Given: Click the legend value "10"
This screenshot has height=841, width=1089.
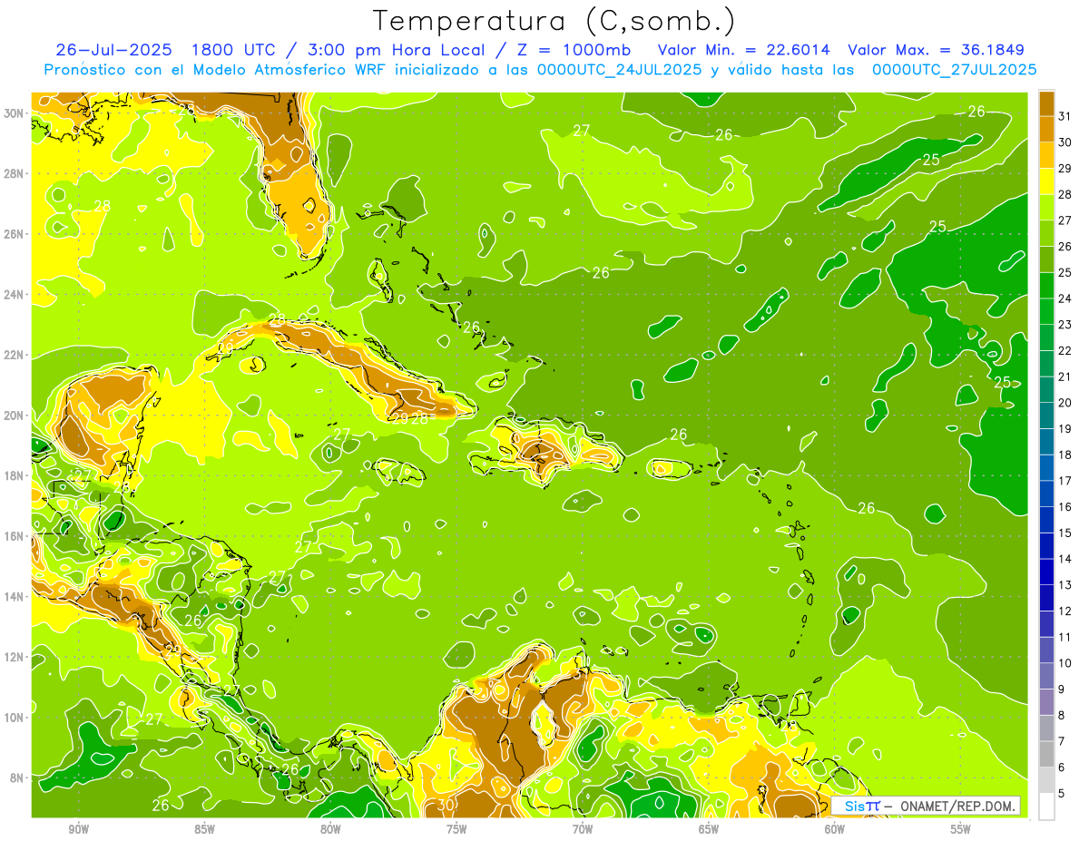Looking at the screenshot, I should (1065, 663).
